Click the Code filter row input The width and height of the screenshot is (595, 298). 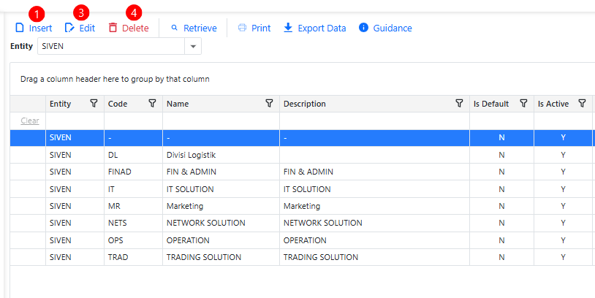(134, 121)
